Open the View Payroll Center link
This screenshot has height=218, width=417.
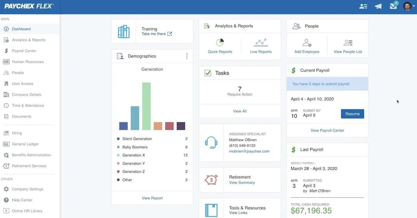click(327, 131)
